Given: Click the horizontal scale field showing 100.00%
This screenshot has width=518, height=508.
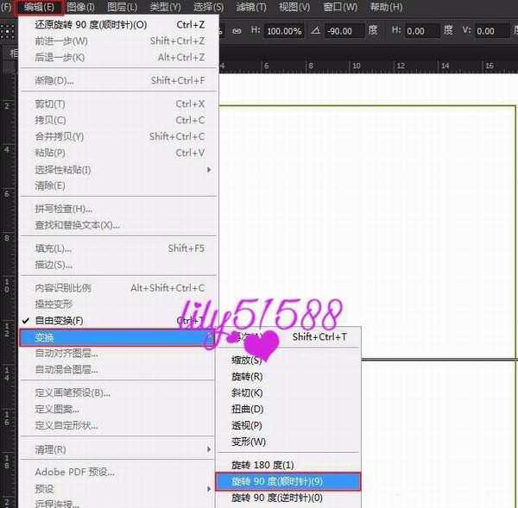Looking at the screenshot, I should 284,31.
